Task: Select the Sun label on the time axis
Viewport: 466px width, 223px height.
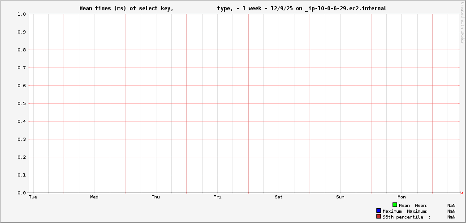Action: coord(340,197)
